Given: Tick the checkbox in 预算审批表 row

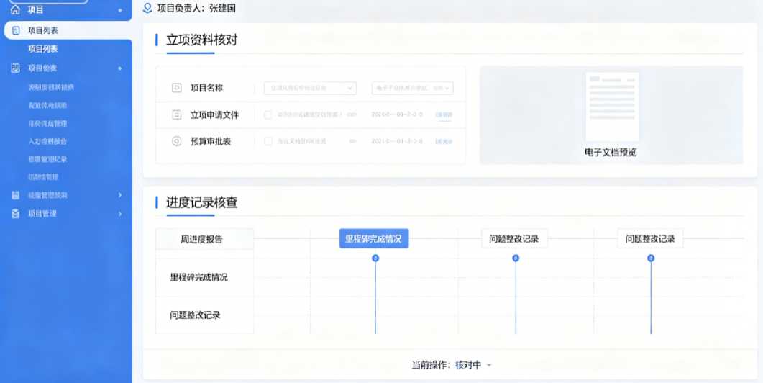Looking at the screenshot, I should [268, 141].
